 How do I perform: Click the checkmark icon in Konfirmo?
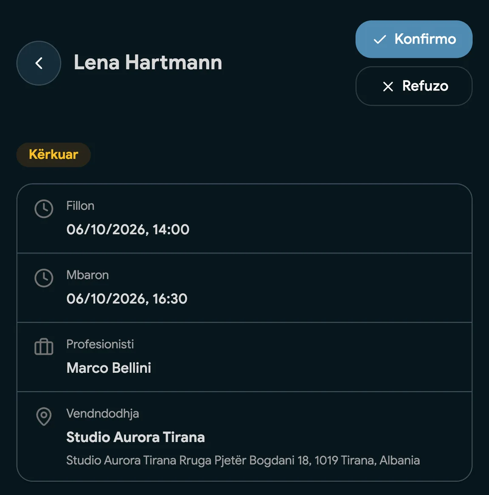[x=379, y=39]
